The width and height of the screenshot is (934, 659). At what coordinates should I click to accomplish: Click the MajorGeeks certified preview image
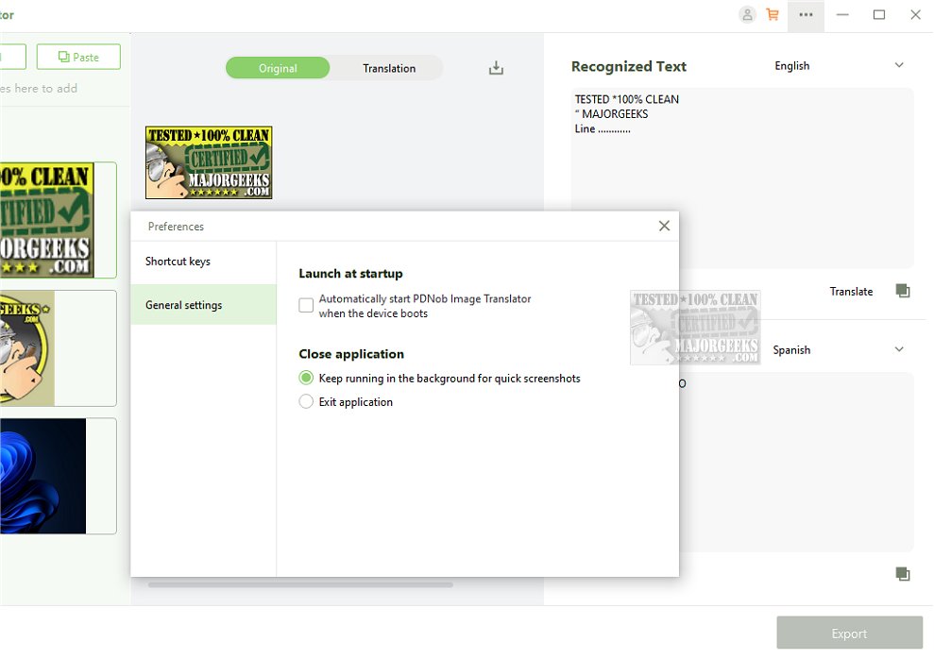[x=209, y=162]
